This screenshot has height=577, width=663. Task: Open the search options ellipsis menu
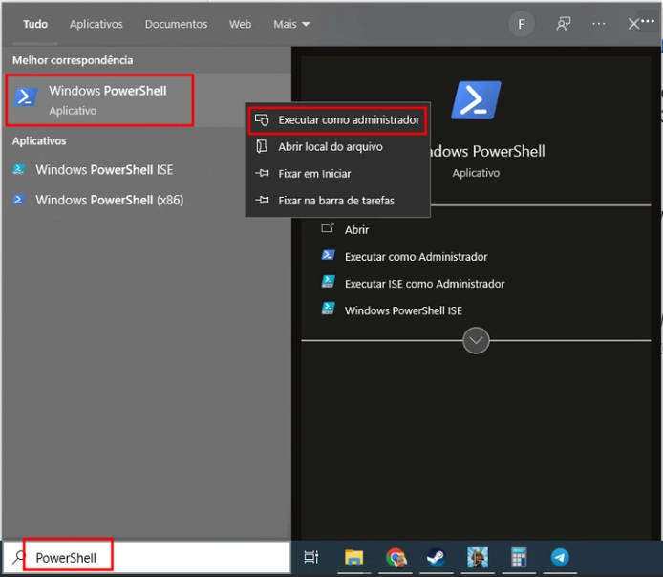599,24
